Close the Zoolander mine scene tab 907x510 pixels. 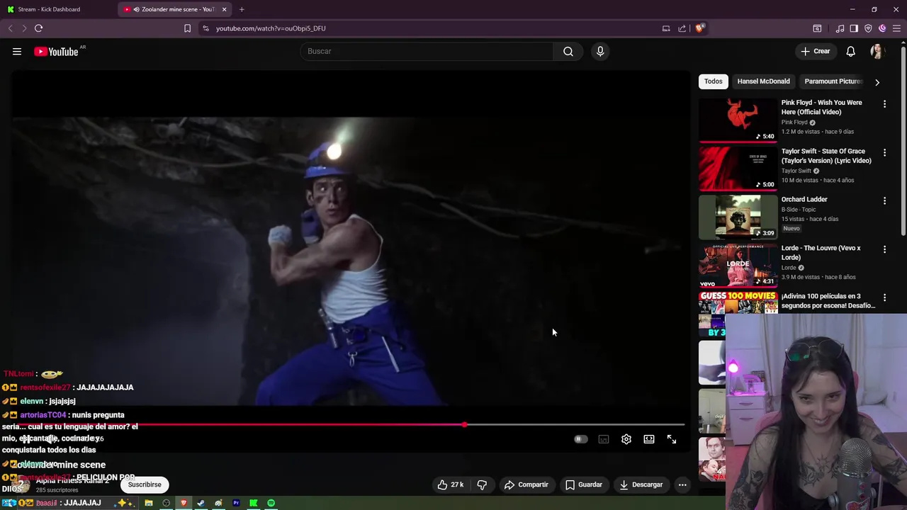pyautogui.click(x=224, y=9)
